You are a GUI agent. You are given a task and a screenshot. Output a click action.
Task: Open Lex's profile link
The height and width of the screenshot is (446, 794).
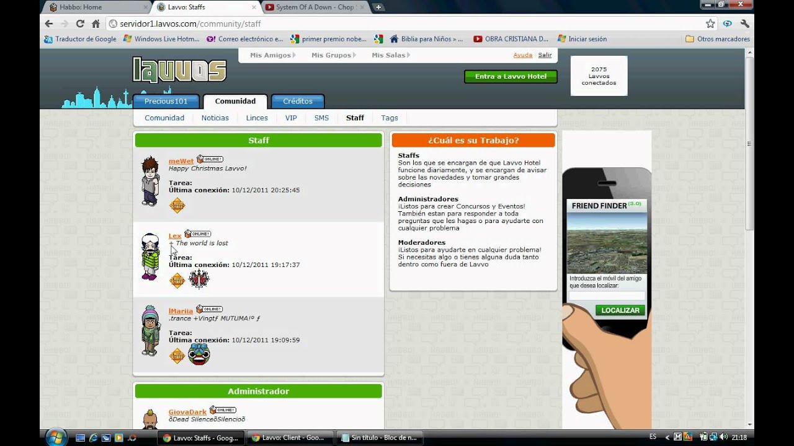point(175,236)
